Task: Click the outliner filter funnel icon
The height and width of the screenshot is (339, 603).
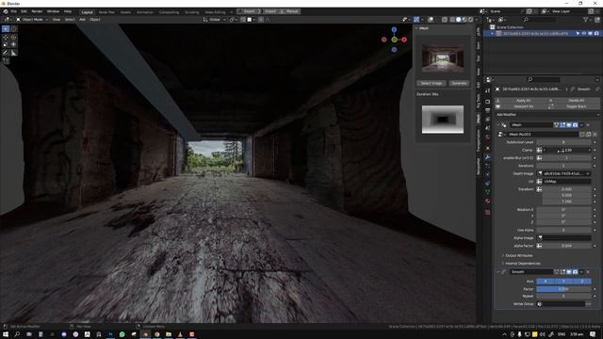Action: (586, 19)
